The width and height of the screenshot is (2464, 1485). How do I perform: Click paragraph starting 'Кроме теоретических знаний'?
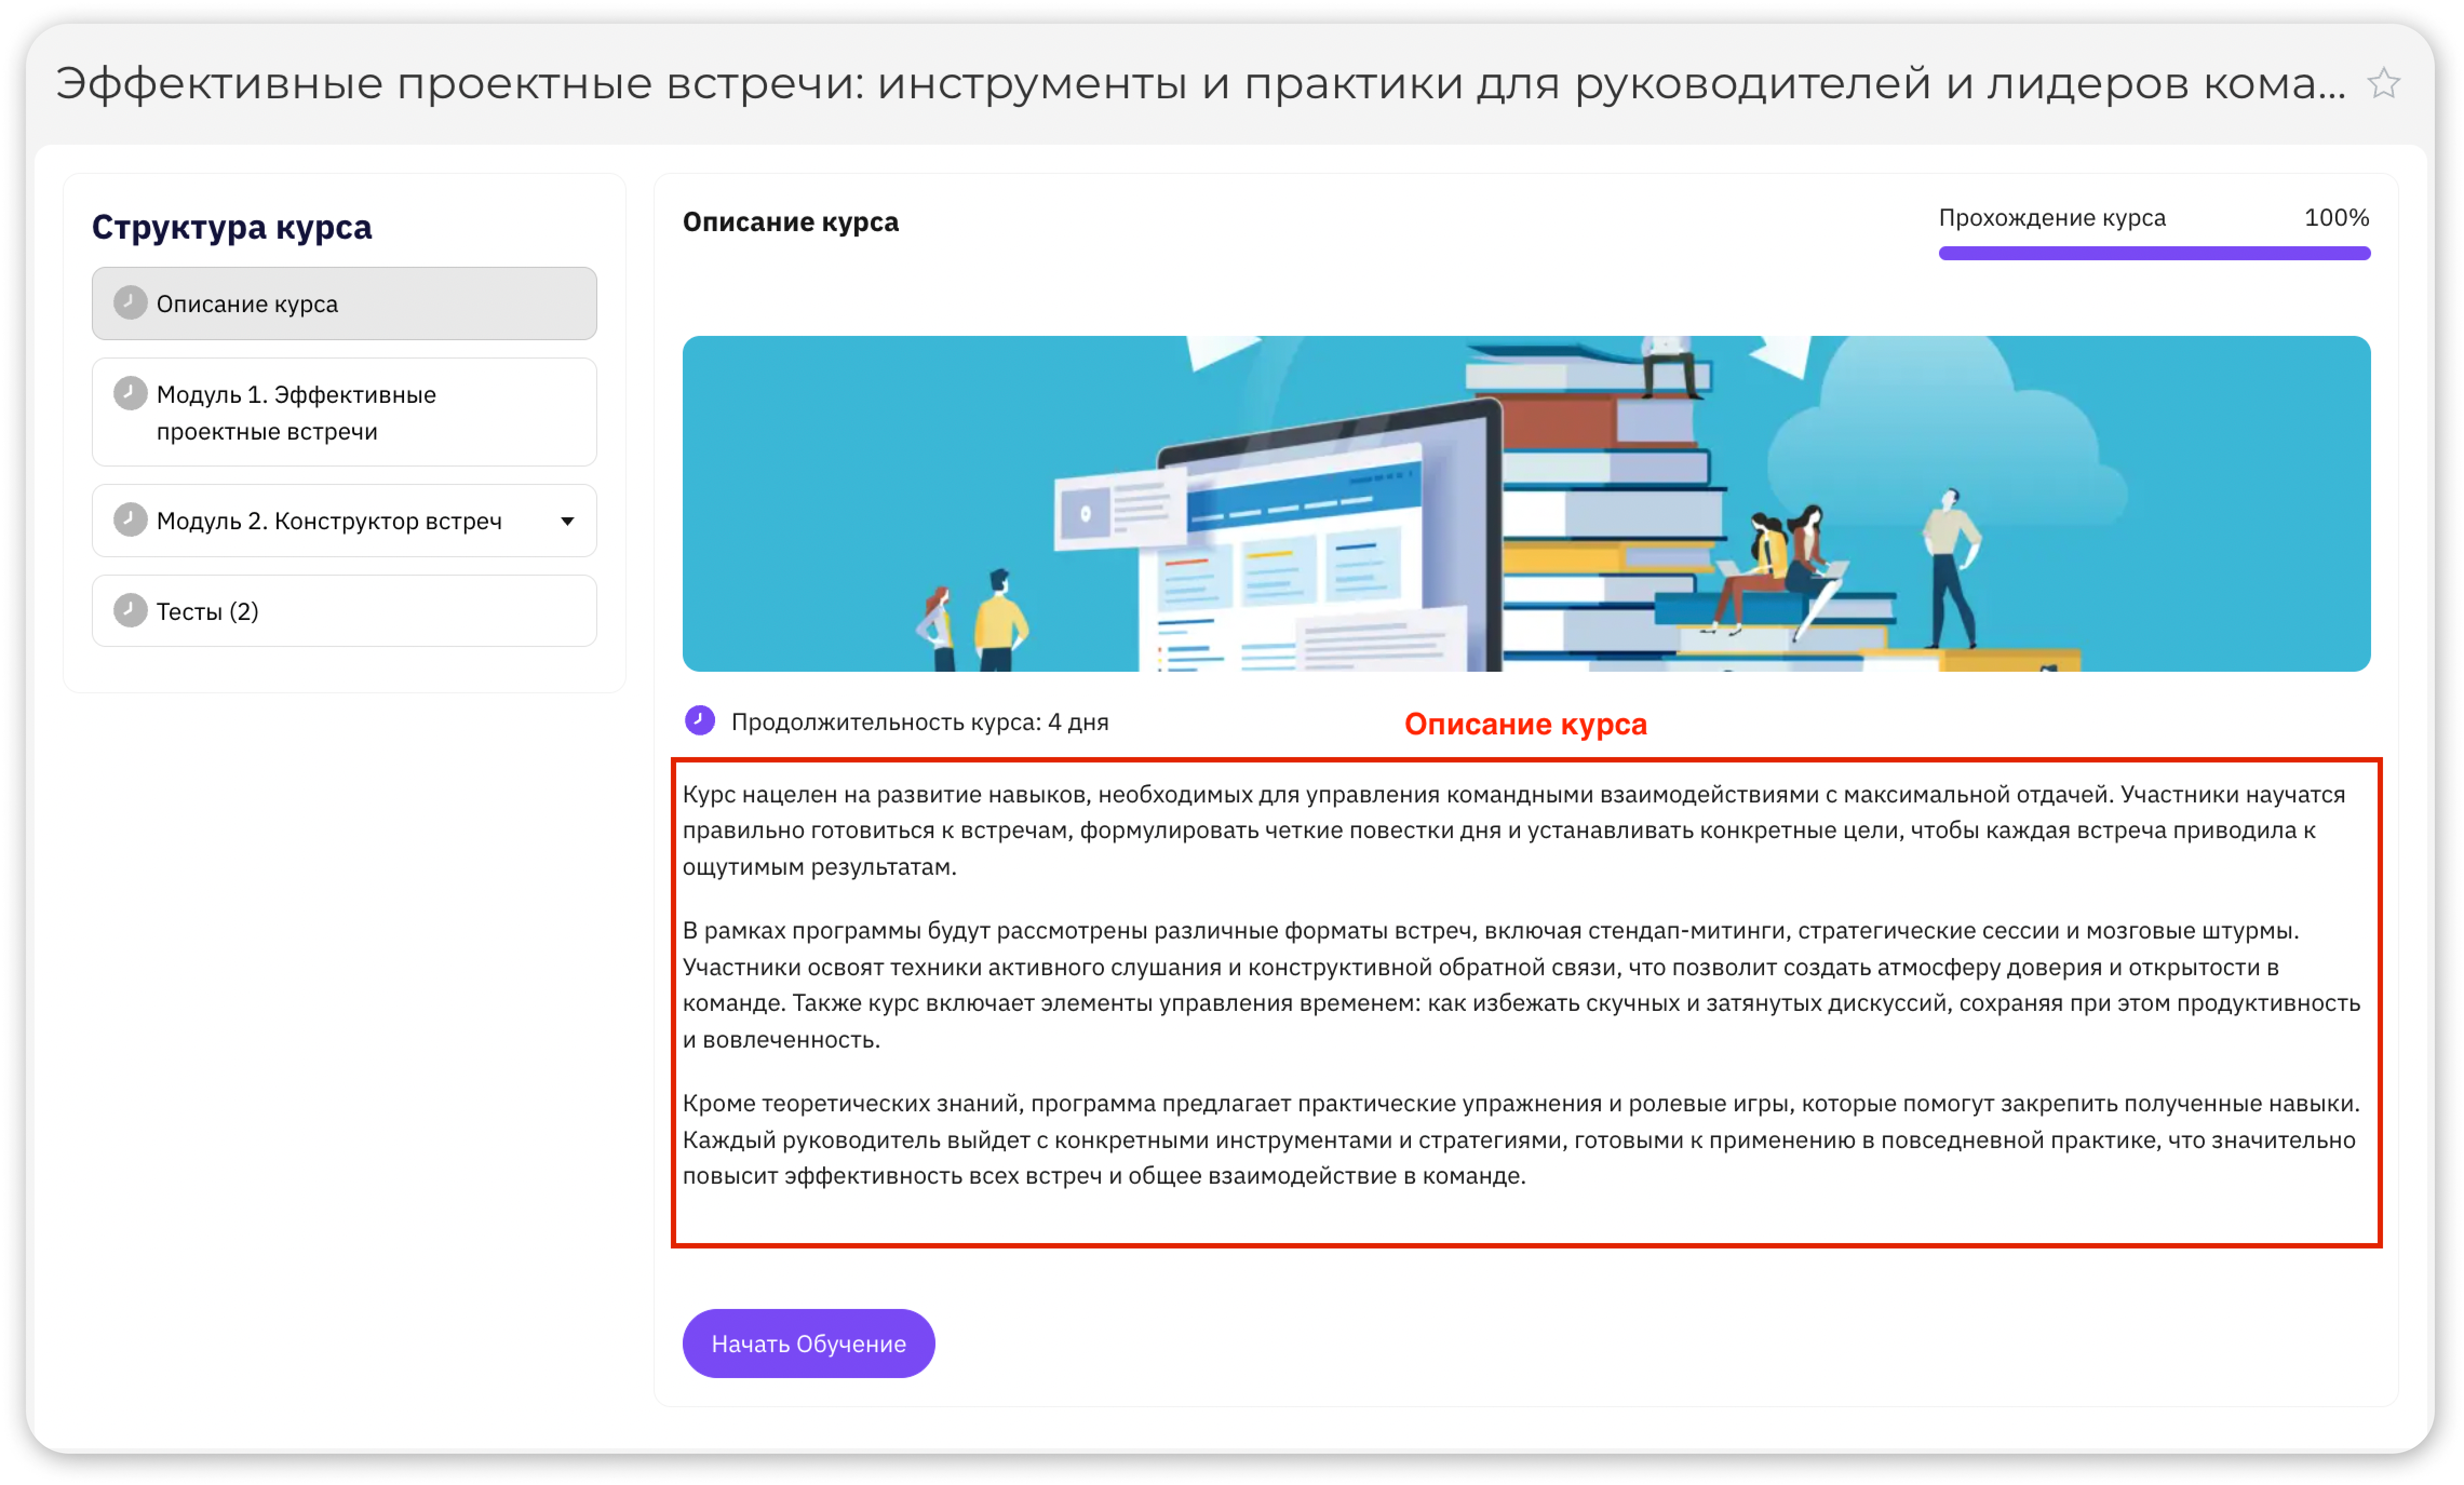click(x=1521, y=1139)
